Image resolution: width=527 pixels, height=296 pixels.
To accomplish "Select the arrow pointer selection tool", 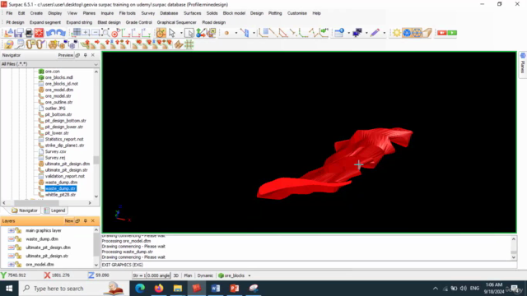I will coord(172,33).
